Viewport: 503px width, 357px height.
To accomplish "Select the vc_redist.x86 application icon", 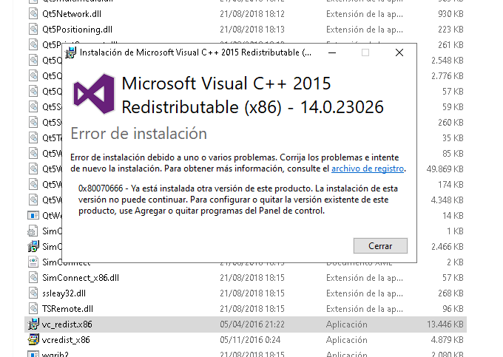I will [x=33, y=324].
